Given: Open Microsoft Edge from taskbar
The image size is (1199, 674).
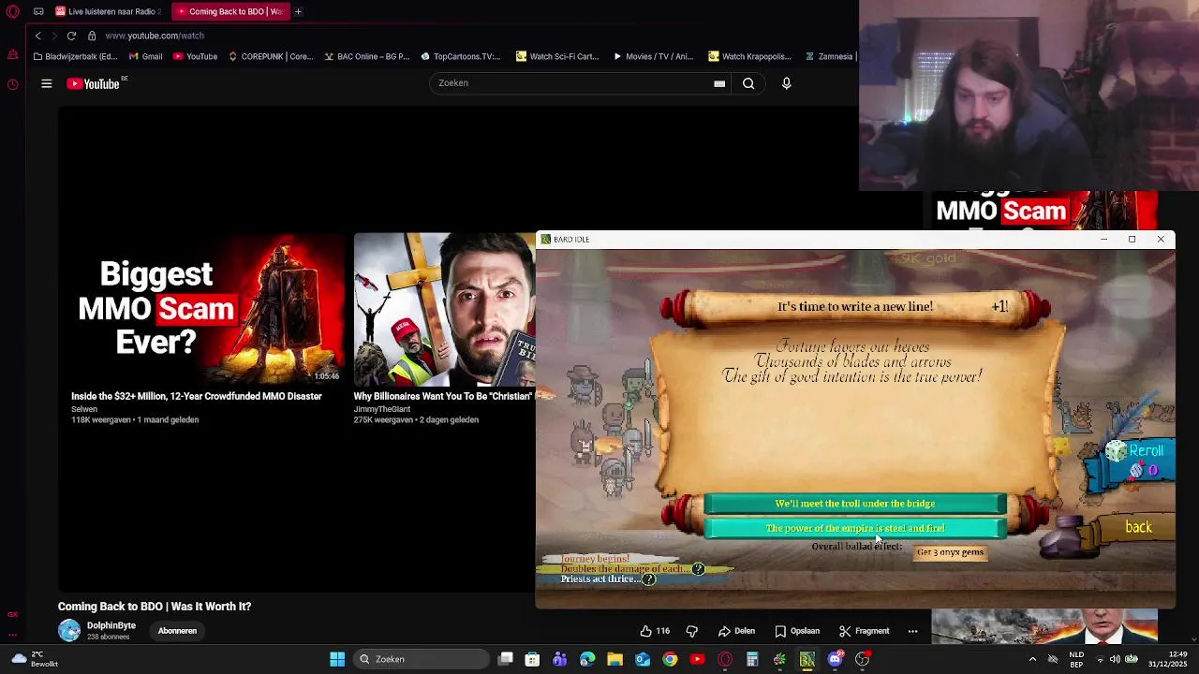Looking at the screenshot, I should (587, 659).
